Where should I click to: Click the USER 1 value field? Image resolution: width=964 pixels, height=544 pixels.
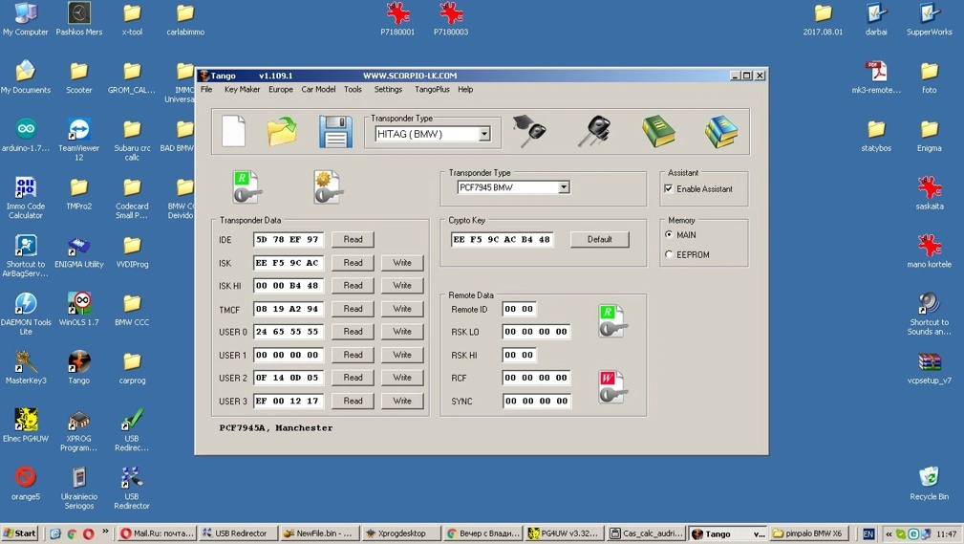coord(288,355)
